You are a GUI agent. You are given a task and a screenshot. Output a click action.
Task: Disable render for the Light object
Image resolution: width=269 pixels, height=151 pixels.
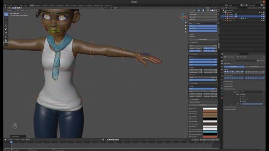coord(264,21)
